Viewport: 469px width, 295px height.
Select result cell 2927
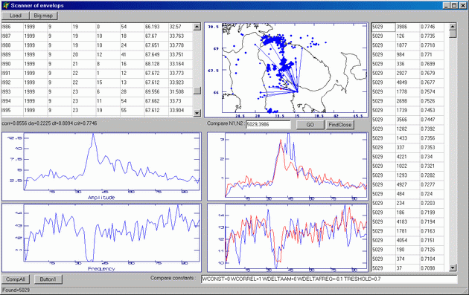pyautogui.click(x=407, y=73)
